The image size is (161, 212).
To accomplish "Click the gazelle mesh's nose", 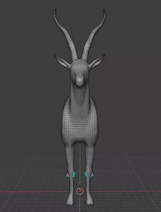I will 79,82.
